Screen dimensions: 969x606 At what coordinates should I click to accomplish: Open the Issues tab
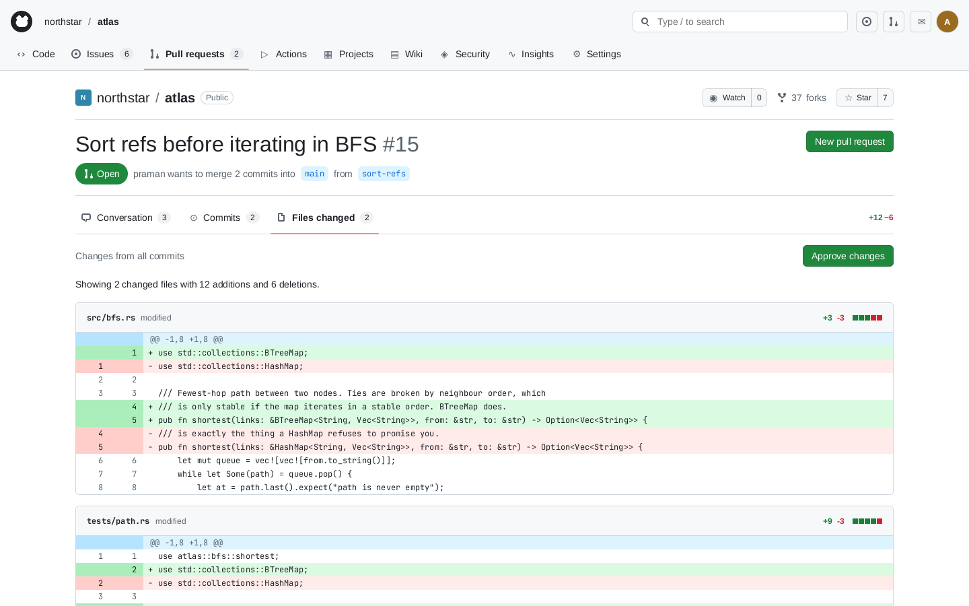coord(102,54)
